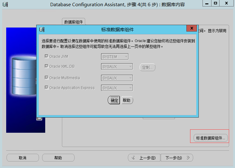Switch to the 数据库组件 tab
The height and width of the screenshot is (168, 235).
tap(73, 22)
